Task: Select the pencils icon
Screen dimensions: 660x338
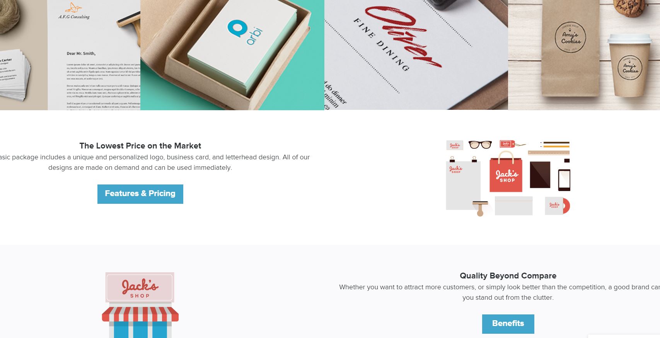Action: [x=555, y=145]
